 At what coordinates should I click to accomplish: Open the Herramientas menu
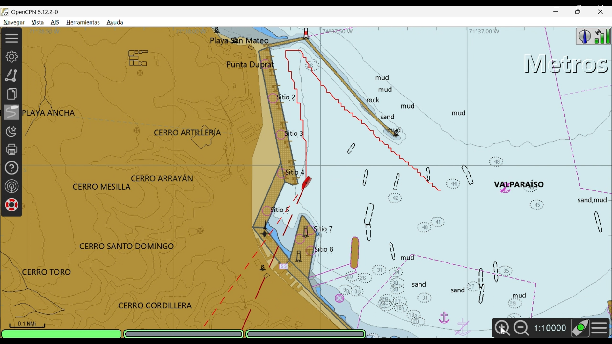pos(83,22)
